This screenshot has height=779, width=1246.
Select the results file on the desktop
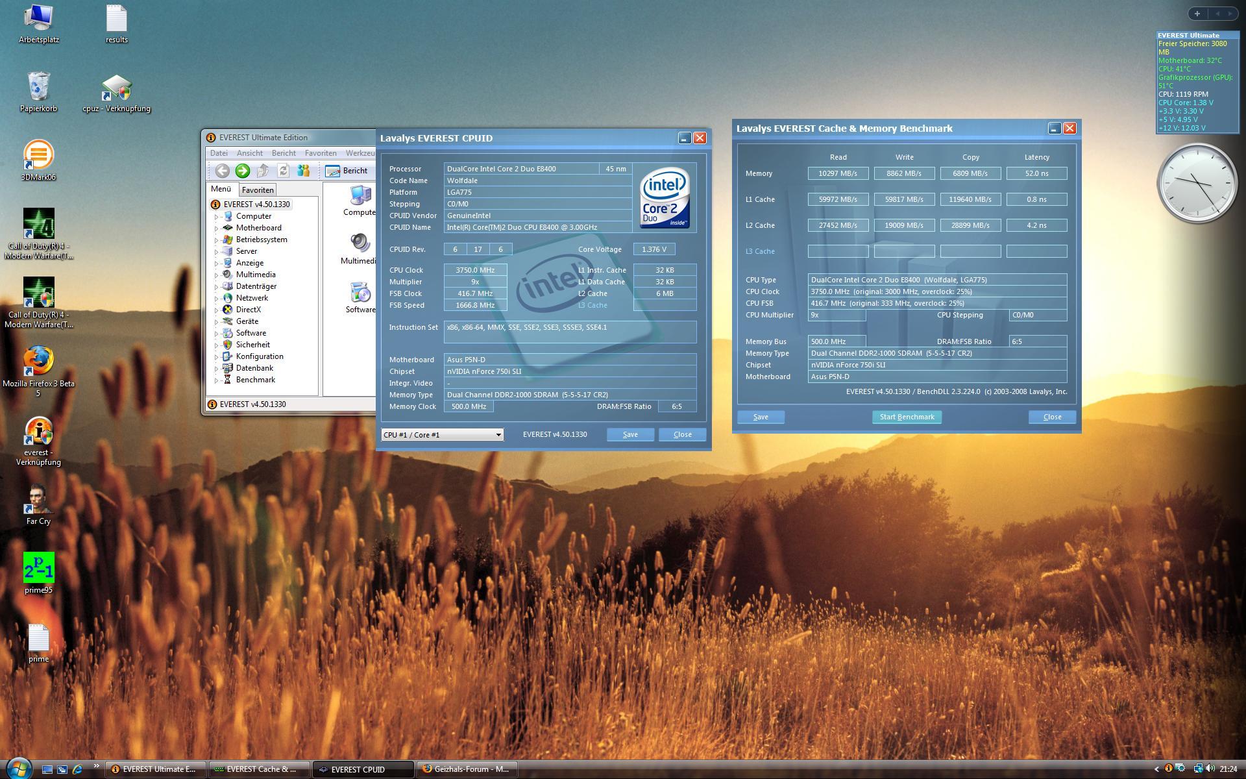click(117, 25)
